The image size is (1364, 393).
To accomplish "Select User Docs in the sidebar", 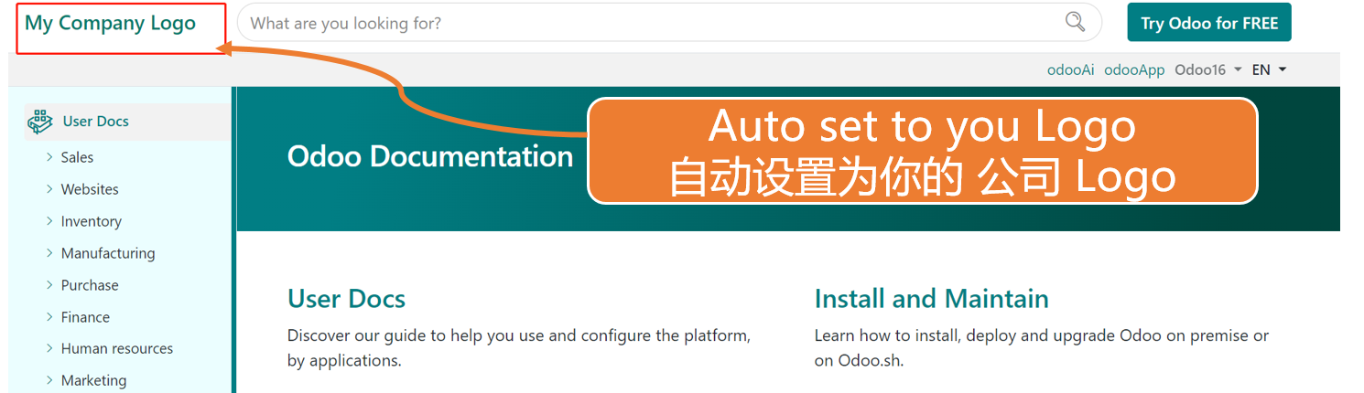I will (95, 122).
